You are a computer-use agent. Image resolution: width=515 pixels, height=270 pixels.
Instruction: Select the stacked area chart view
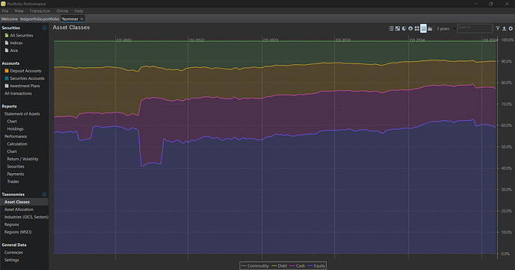click(423, 28)
